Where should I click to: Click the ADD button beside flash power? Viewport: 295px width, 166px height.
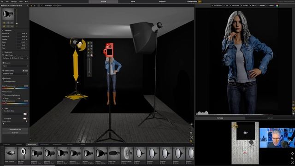25,71
